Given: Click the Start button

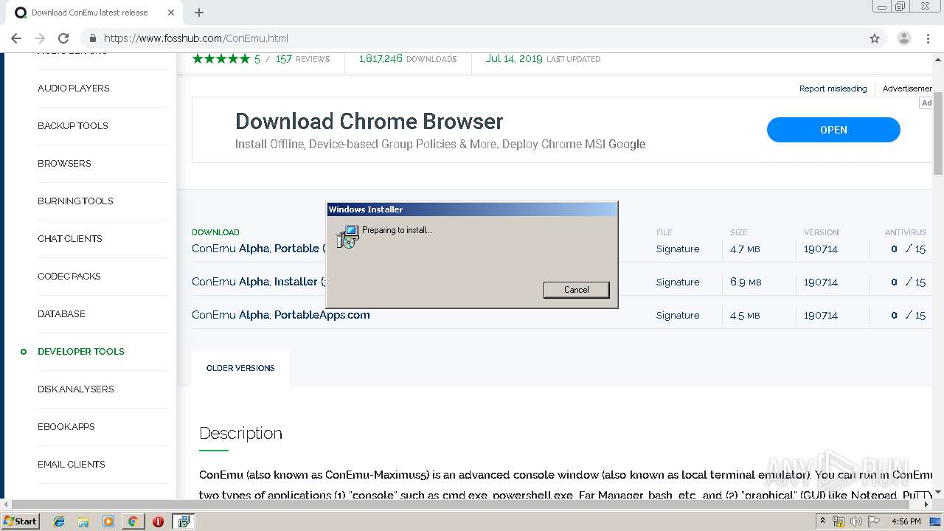Looking at the screenshot, I should pos(20,521).
